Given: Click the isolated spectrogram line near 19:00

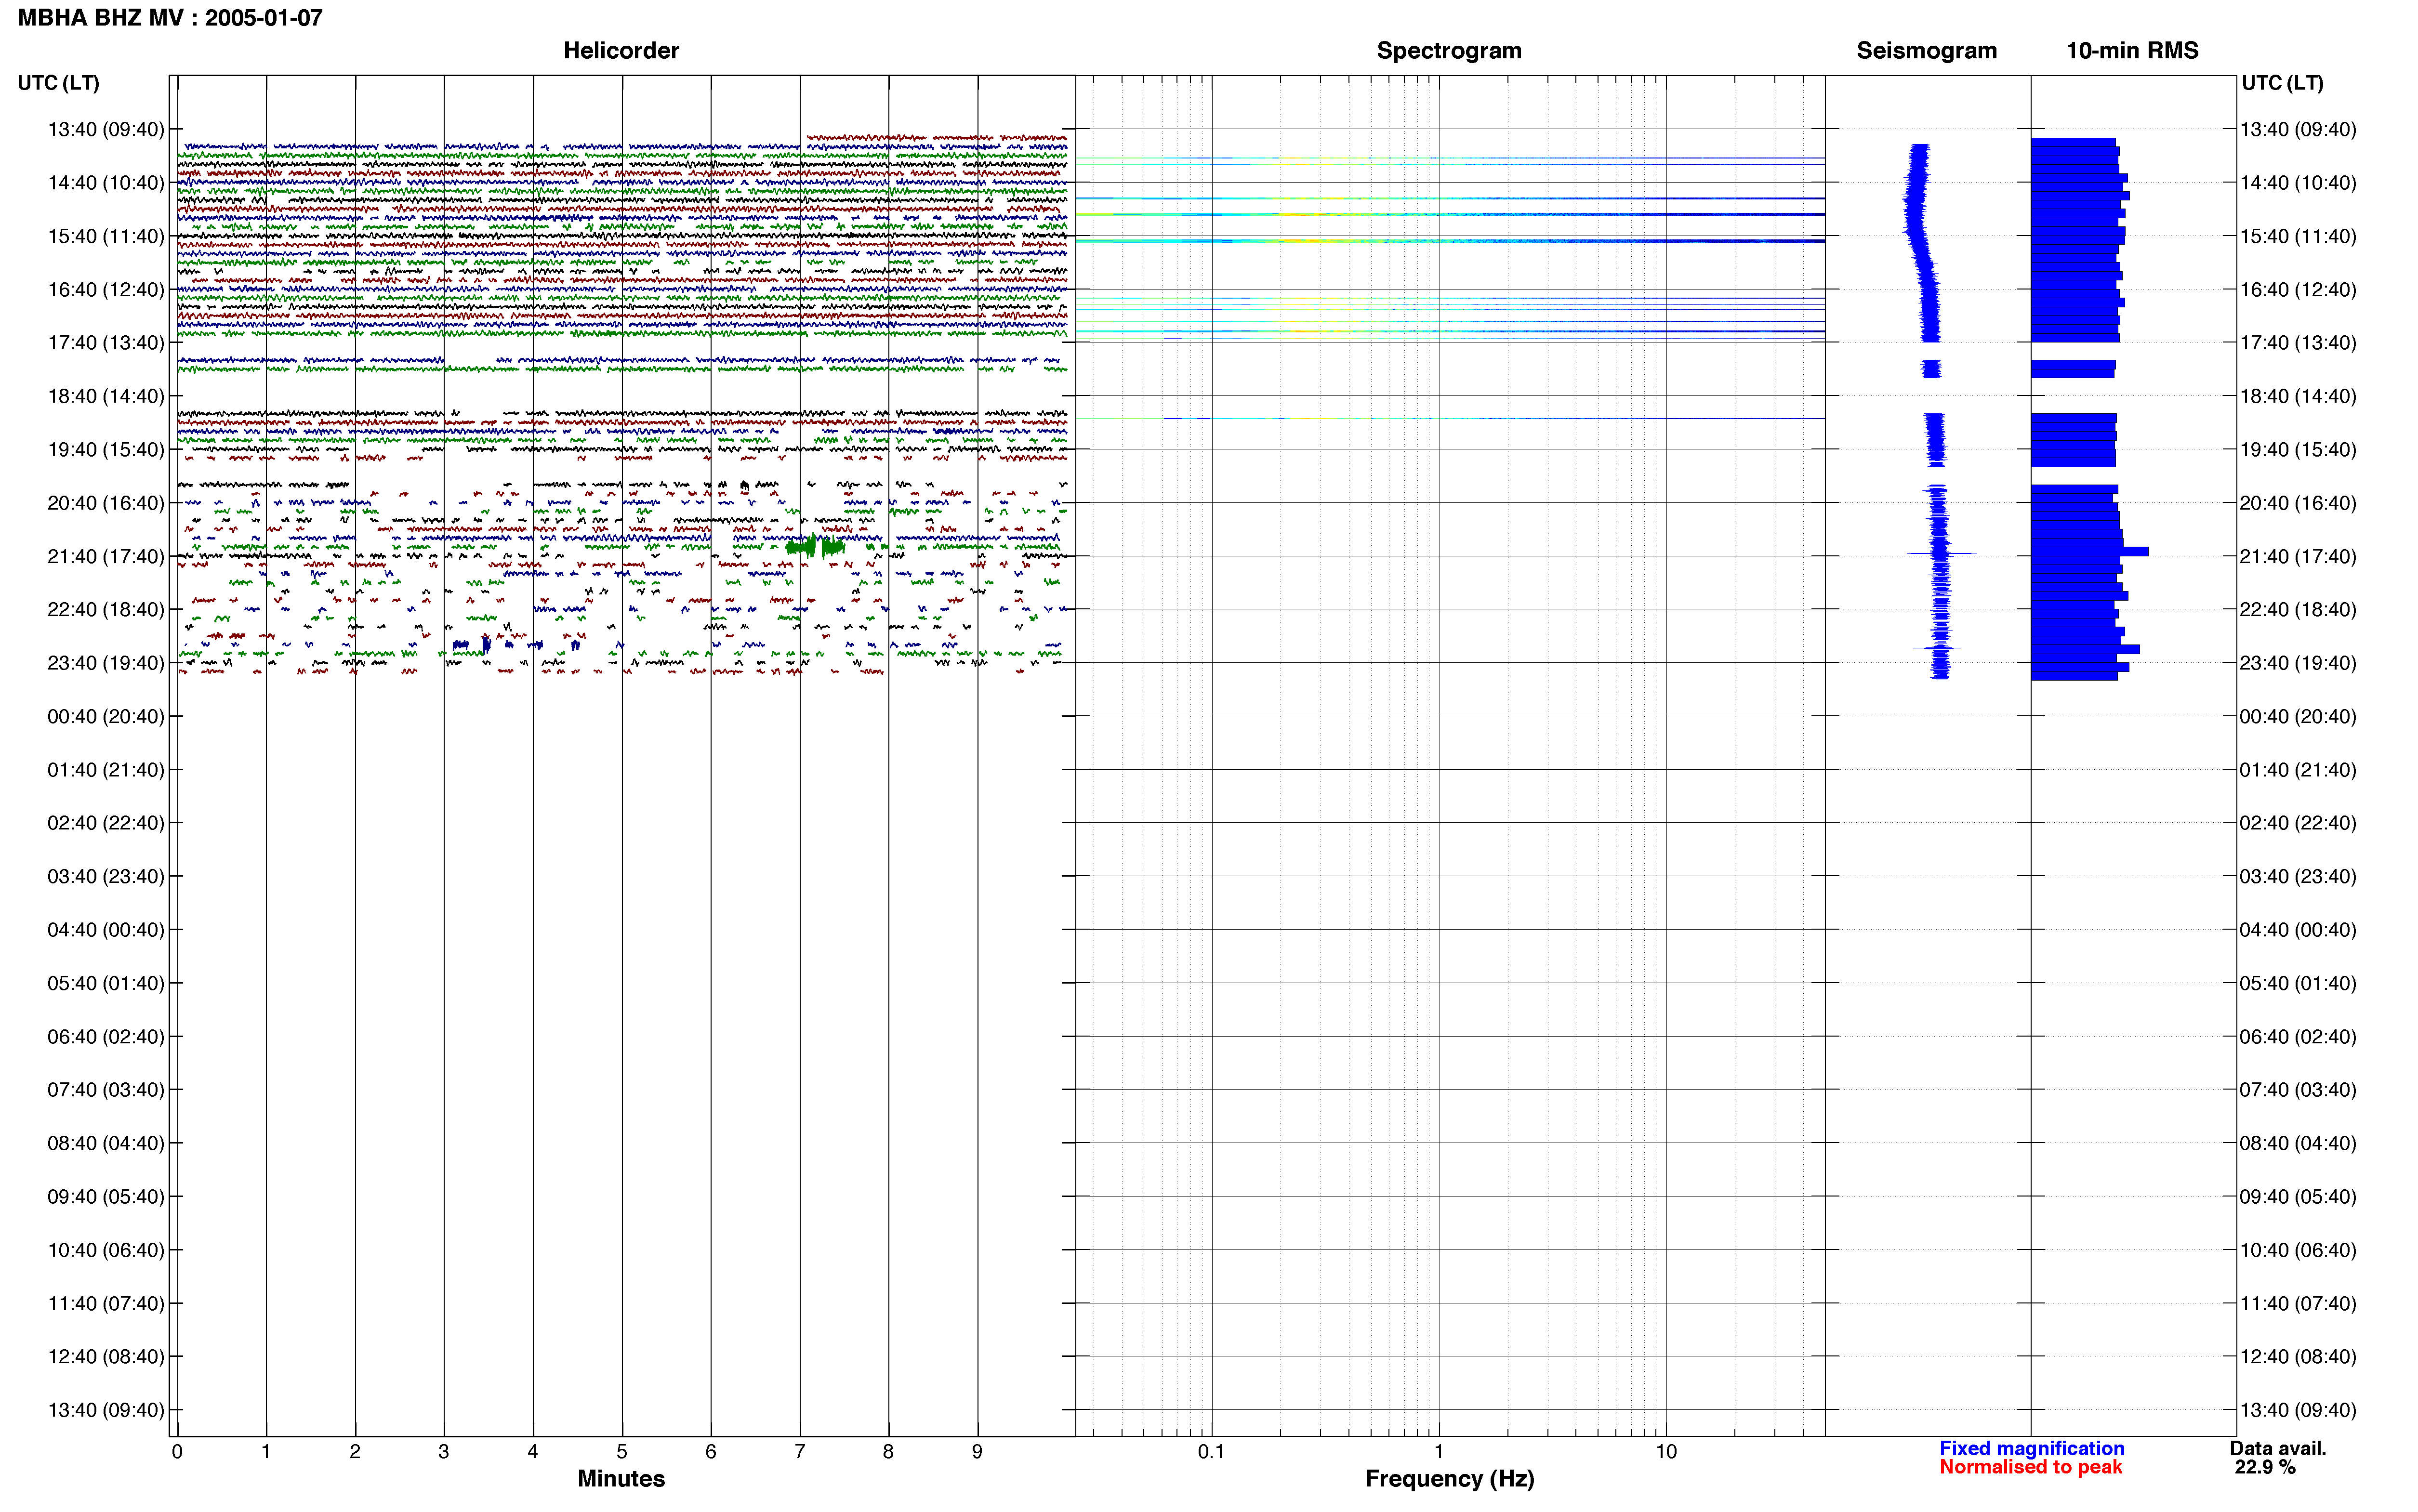Looking at the screenshot, I should (x=1450, y=418).
